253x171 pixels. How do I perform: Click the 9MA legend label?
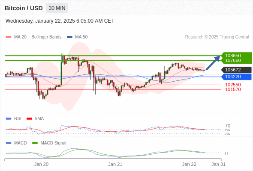tap(39, 119)
